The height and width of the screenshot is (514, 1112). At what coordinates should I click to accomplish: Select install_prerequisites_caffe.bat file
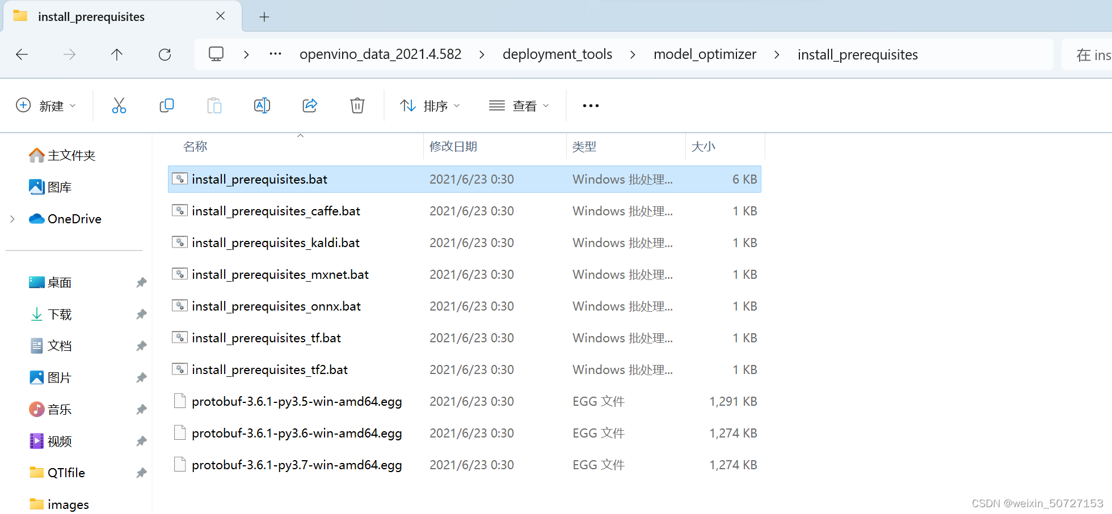pyautogui.click(x=464, y=211)
